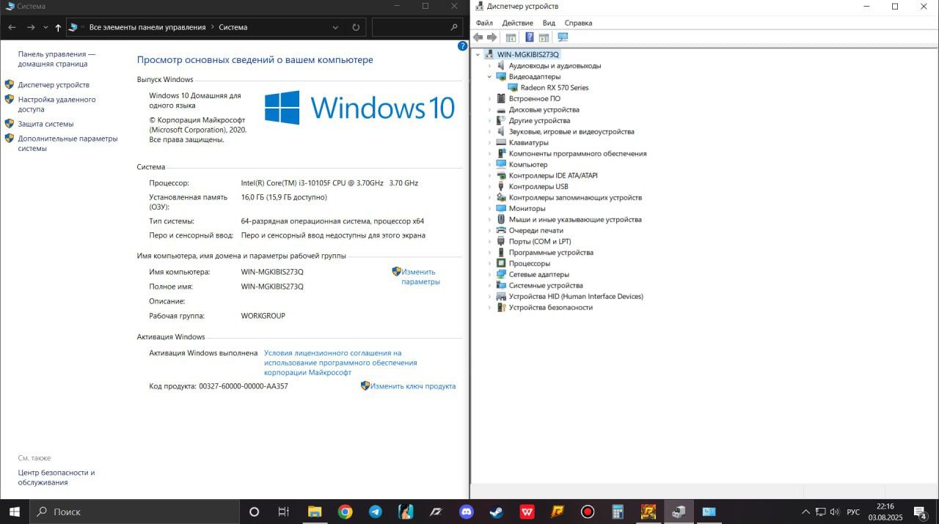Open Telegram from the taskbar
Image resolution: width=939 pixels, height=524 pixels.
click(x=375, y=512)
